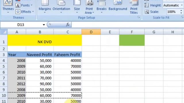Viewport: 184px width, 103px height.
Task: Click the Scale 100% field
Action: click(173, 12)
